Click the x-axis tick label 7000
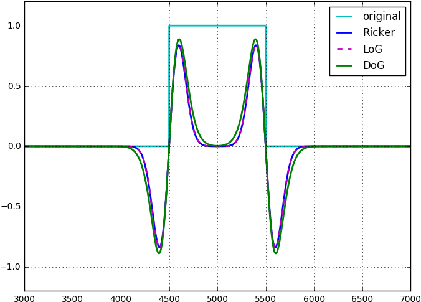 (410, 298)
